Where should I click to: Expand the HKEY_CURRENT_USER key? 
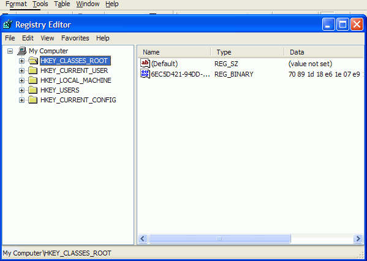21,70
